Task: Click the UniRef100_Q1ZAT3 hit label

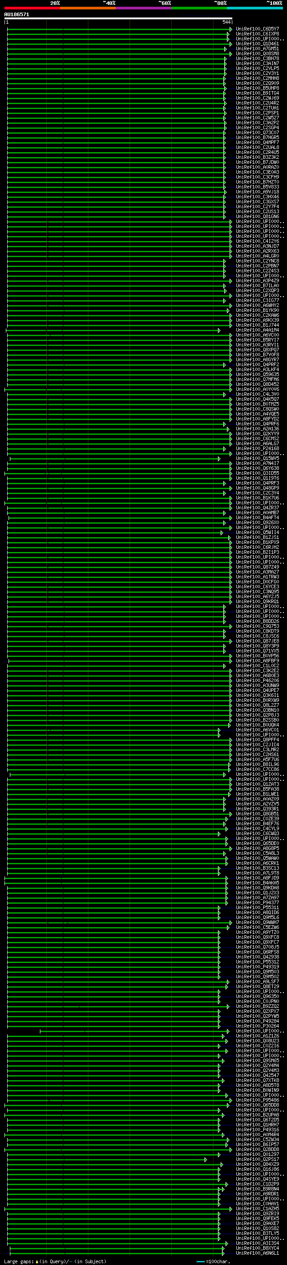Action: 257,784
